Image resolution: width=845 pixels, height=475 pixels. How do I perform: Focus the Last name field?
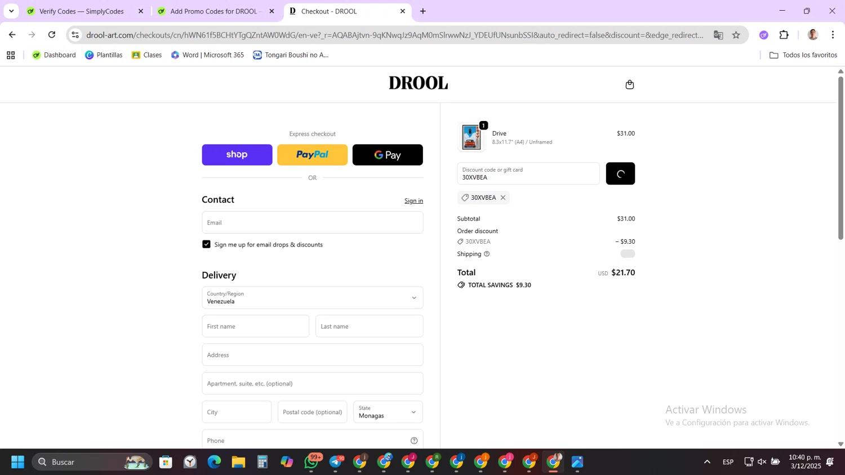tap(370, 326)
